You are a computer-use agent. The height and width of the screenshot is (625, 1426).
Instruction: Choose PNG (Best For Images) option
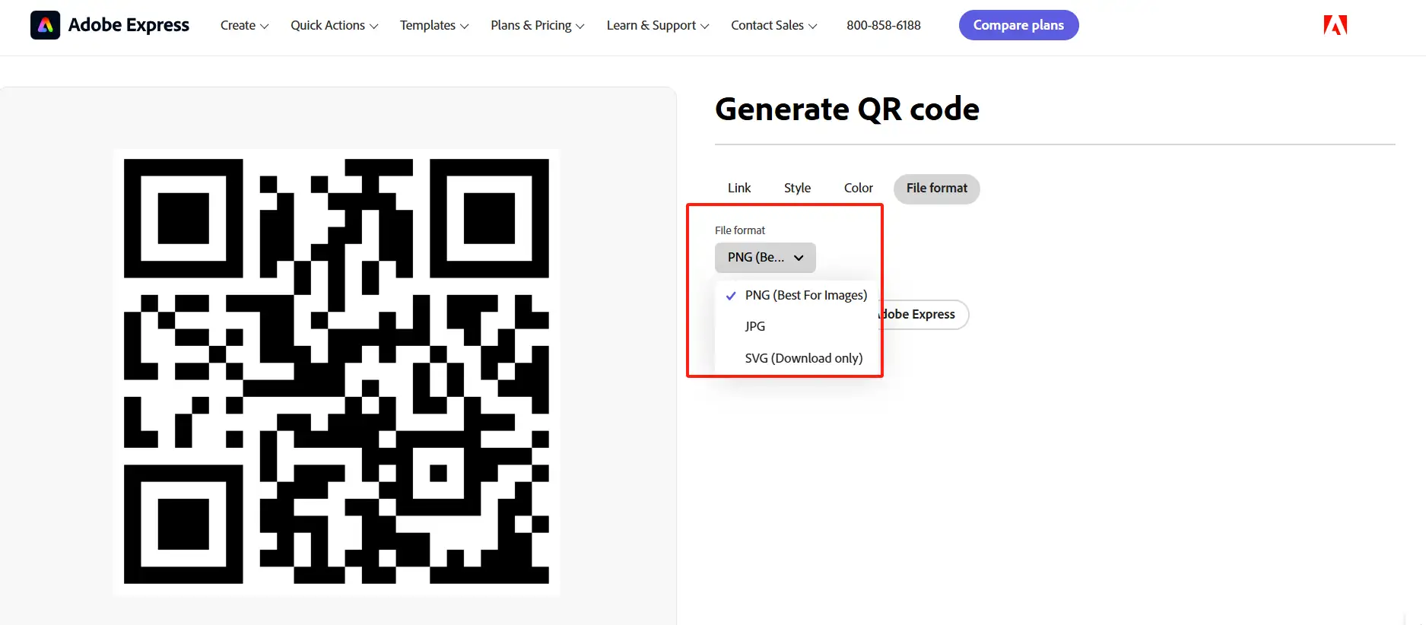click(x=796, y=295)
